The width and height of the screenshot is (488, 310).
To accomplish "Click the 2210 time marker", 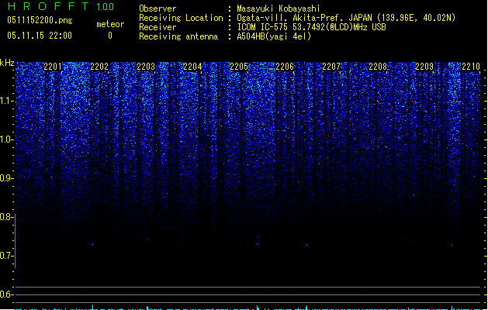I will pyautogui.click(x=471, y=67).
